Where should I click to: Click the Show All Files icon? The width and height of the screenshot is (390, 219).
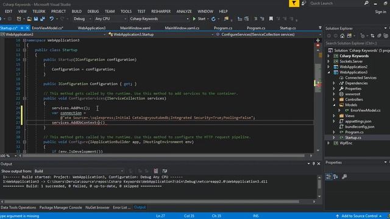coord(386,36)
